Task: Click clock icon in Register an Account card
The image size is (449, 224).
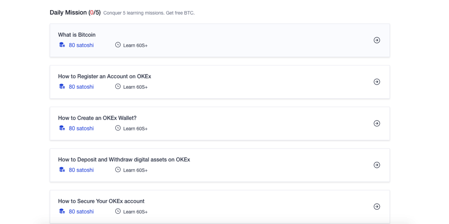Action: (x=118, y=86)
